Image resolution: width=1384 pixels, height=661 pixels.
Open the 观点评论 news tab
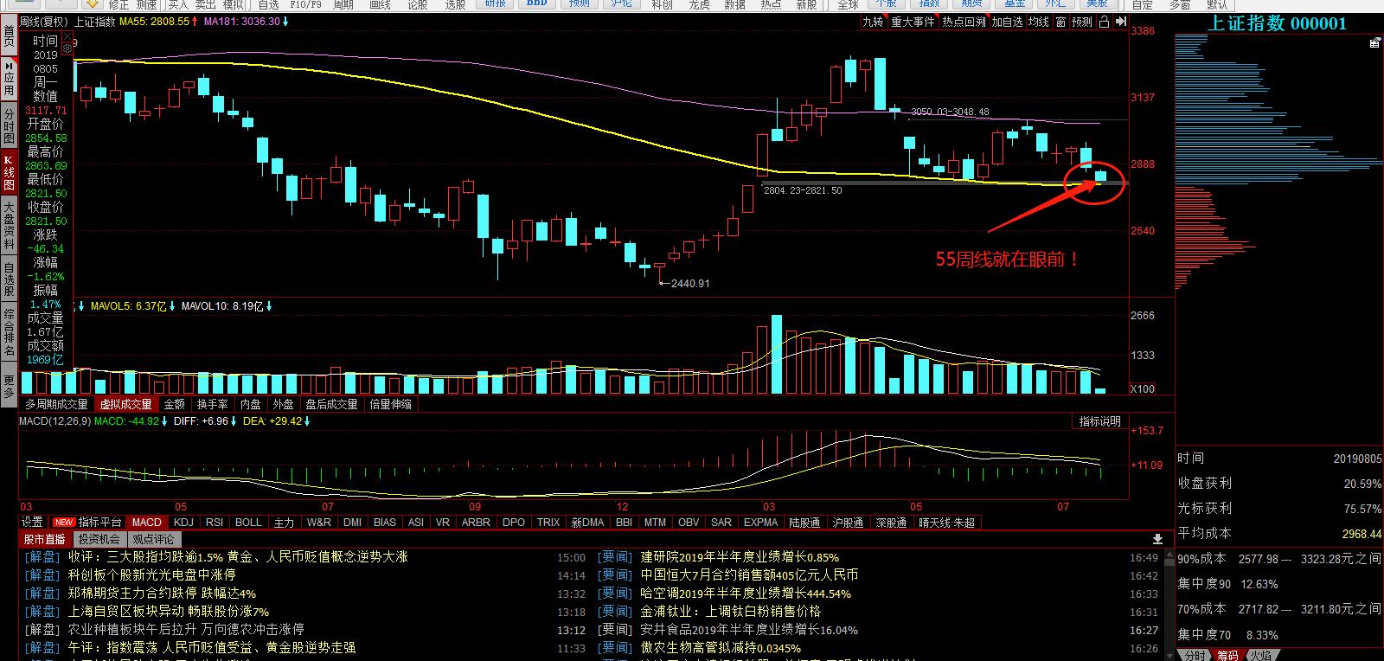pyautogui.click(x=153, y=539)
